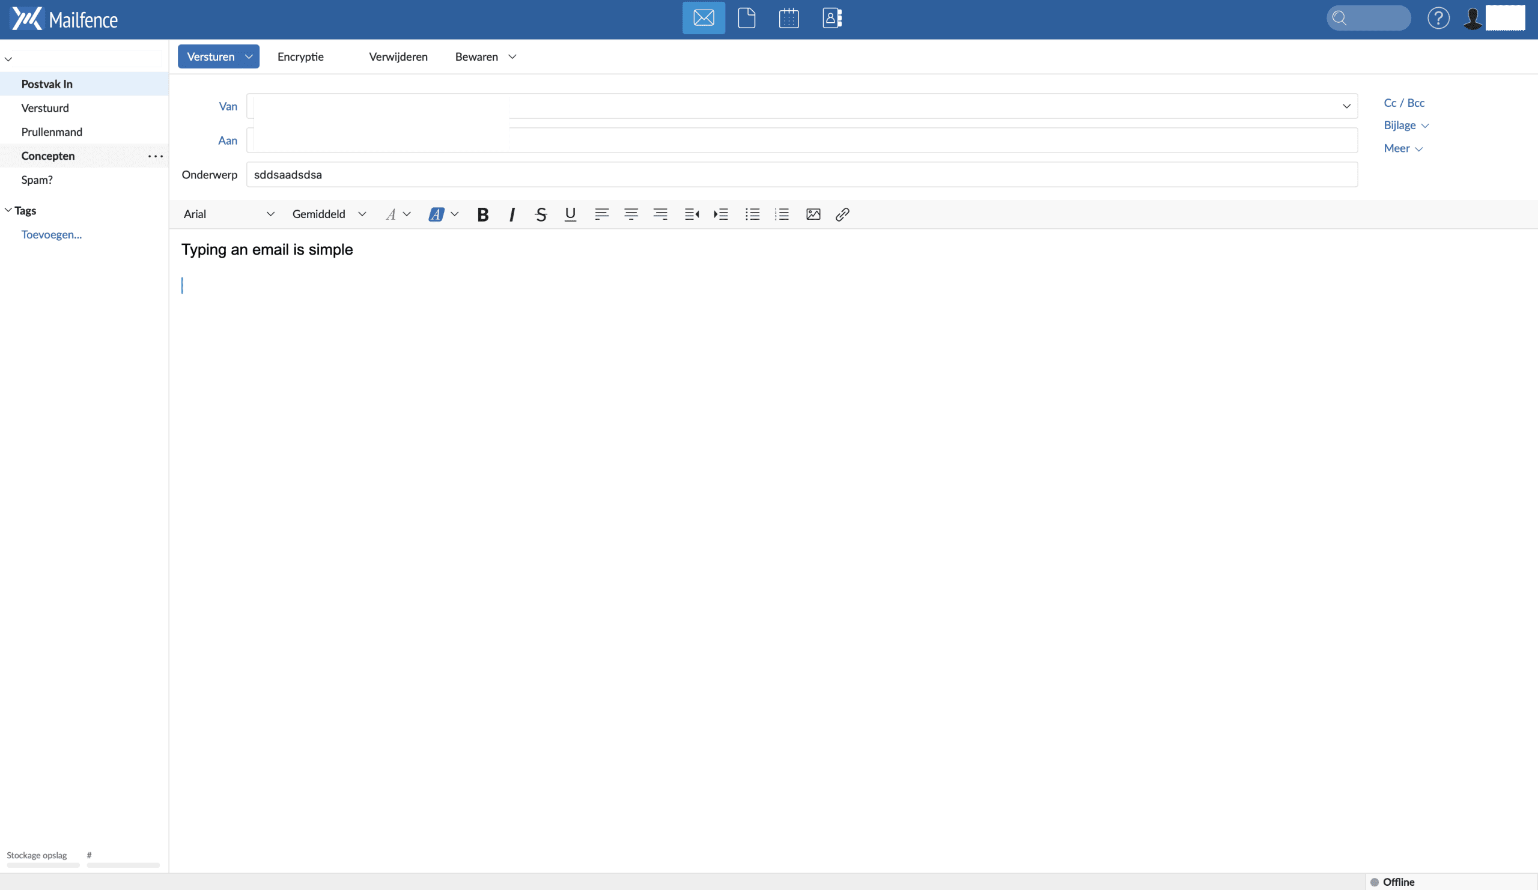1538x890 pixels.
Task: Open the Concepten folder
Action: click(x=47, y=156)
